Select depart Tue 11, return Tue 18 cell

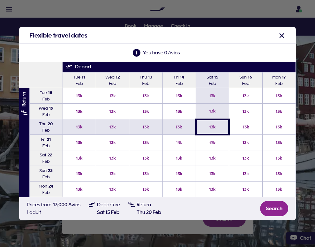click(79, 96)
